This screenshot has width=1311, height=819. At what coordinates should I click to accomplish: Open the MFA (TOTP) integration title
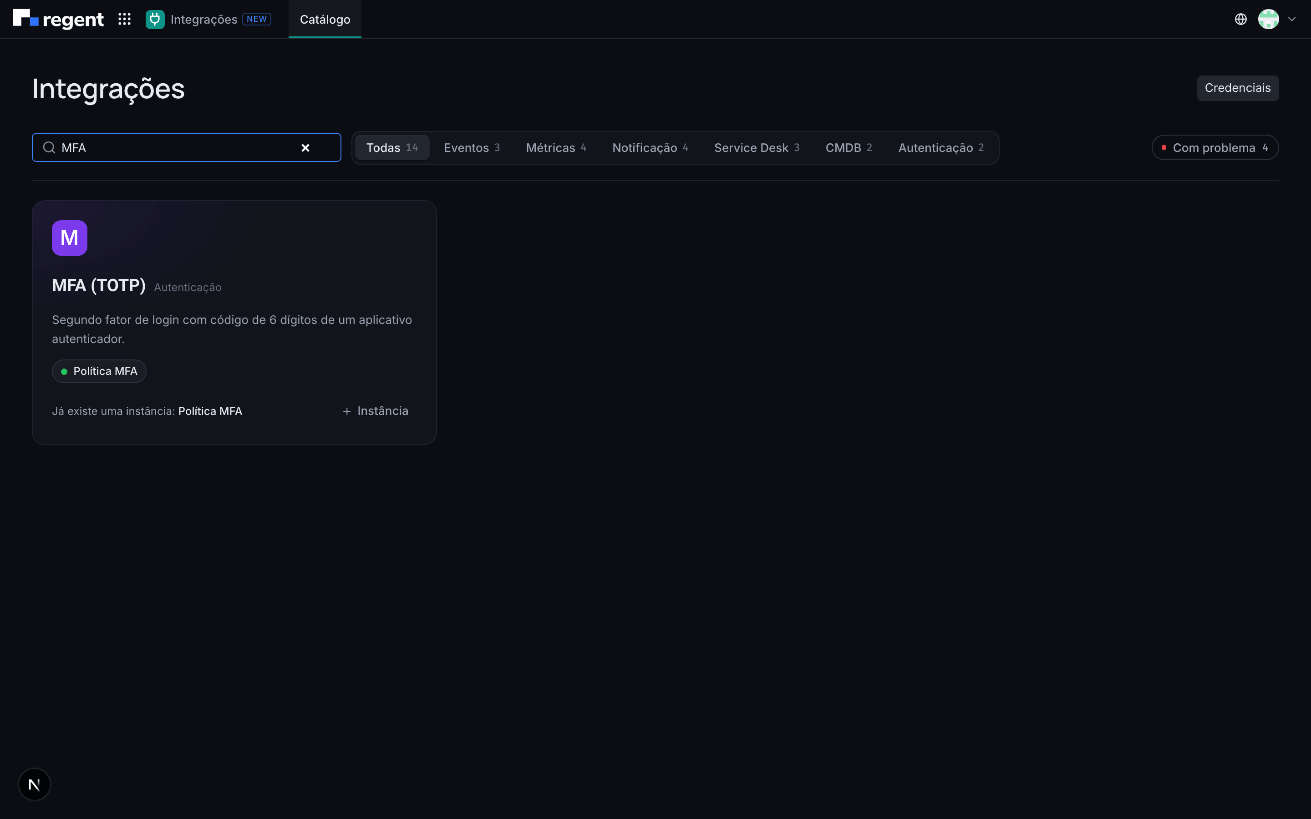pos(99,285)
